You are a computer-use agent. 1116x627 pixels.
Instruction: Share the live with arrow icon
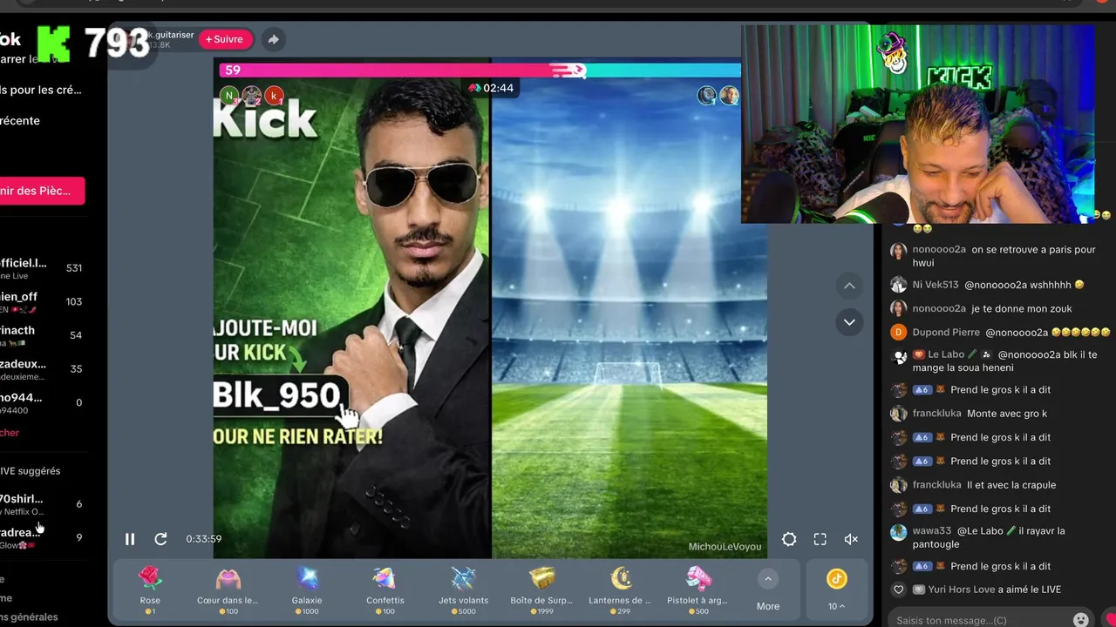[x=273, y=39]
